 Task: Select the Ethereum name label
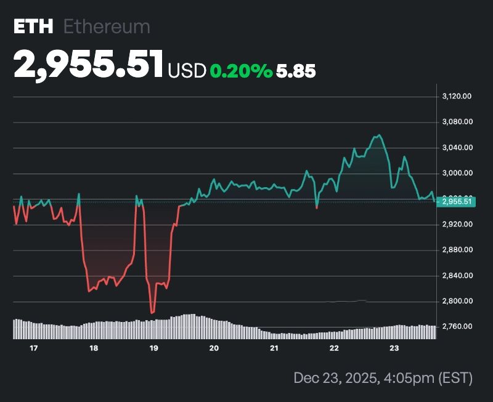point(107,26)
